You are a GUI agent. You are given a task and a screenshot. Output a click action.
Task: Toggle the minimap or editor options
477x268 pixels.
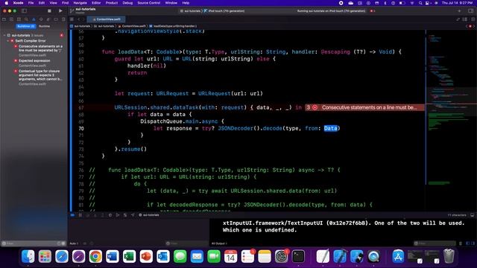[465, 19]
